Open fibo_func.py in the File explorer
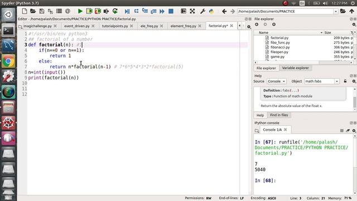 pos(280,42)
